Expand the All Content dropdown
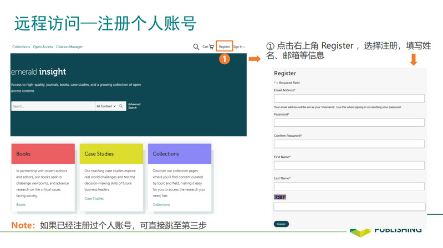 tap(106, 106)
